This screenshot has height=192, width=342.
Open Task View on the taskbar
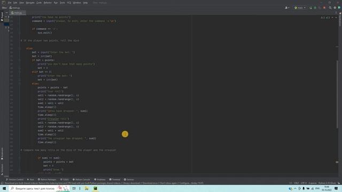[x=74, y=188]
